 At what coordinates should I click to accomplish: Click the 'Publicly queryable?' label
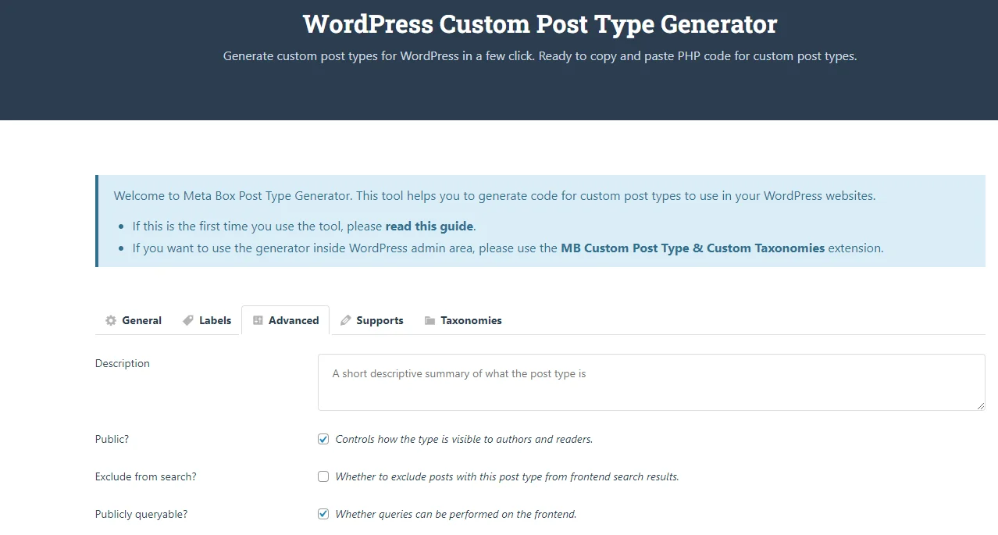[x=141, y=514]
